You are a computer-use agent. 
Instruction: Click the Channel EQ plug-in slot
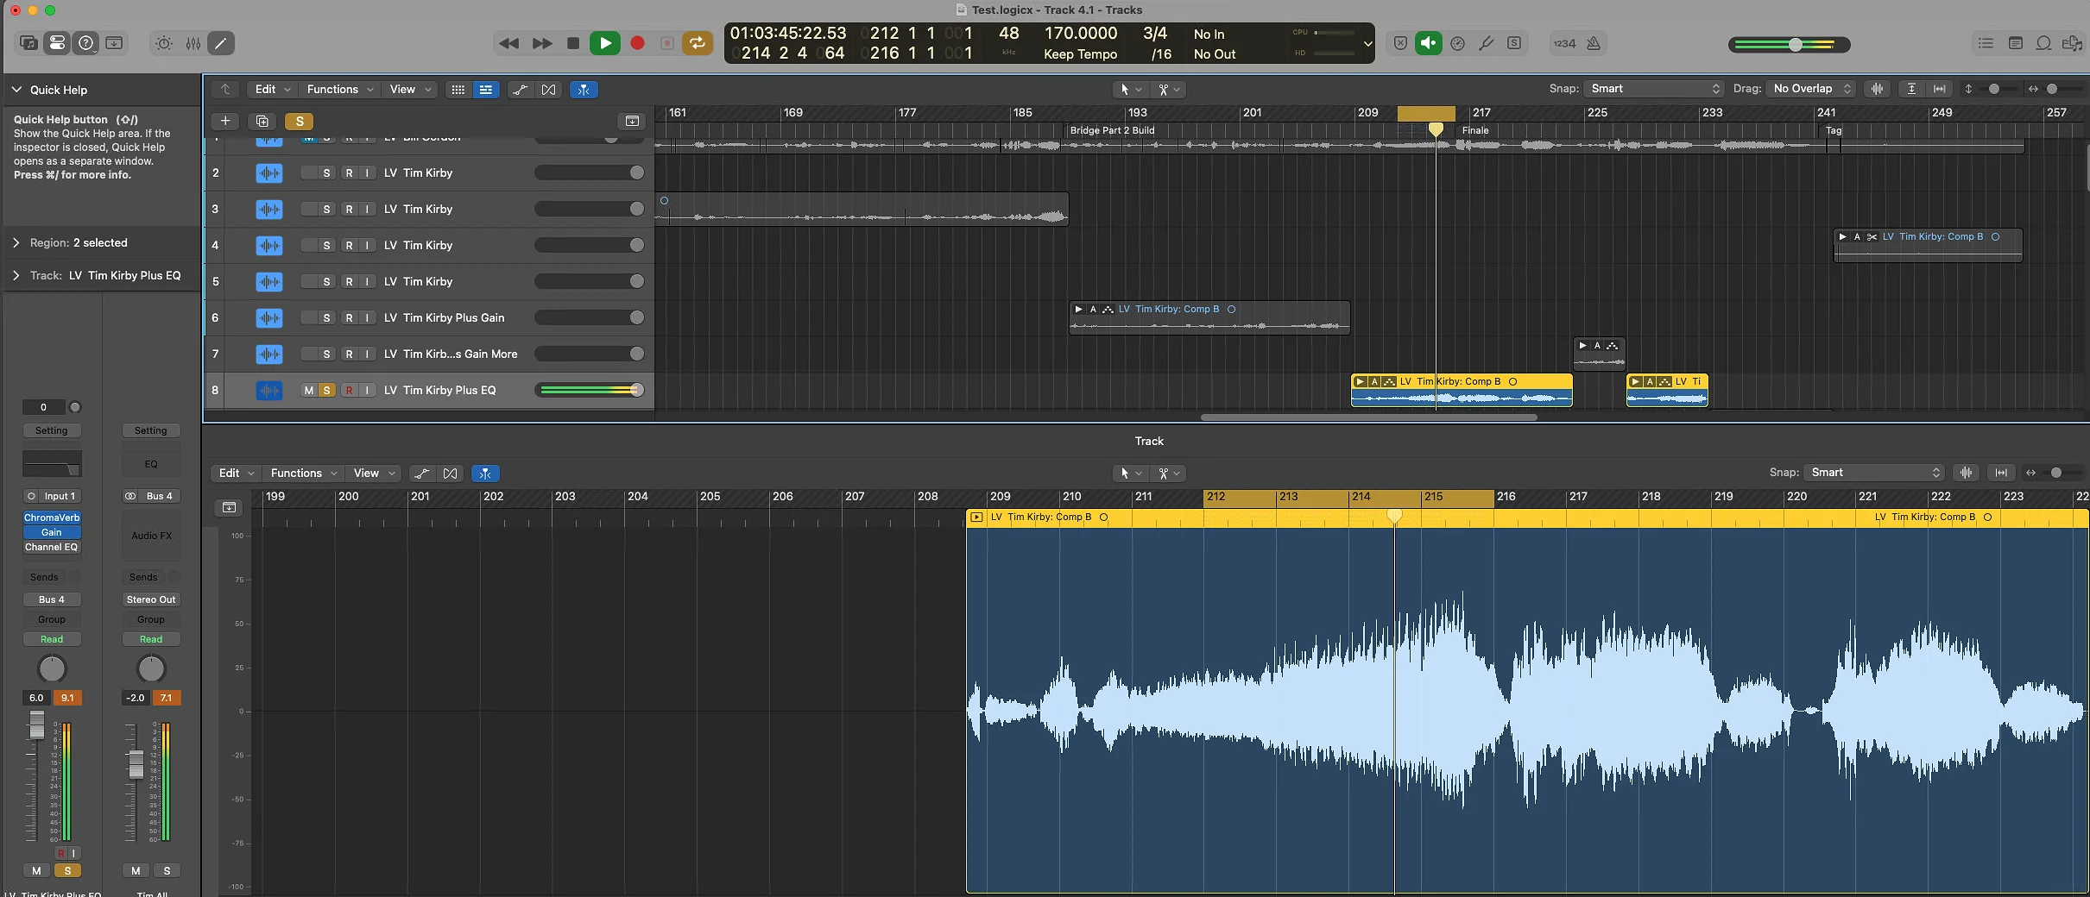[x=52, y=547]
